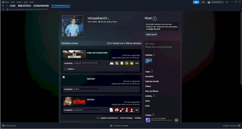
Task: Click the Spacewar achievements progress bar
Action: (x=89, y=89)
